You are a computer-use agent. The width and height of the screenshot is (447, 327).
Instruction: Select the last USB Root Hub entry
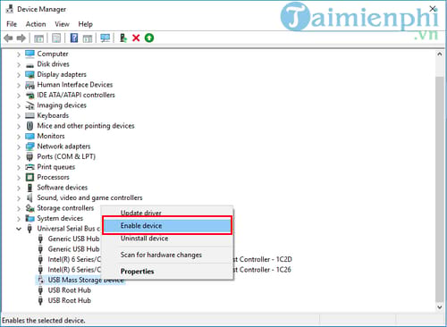[70, 300]
